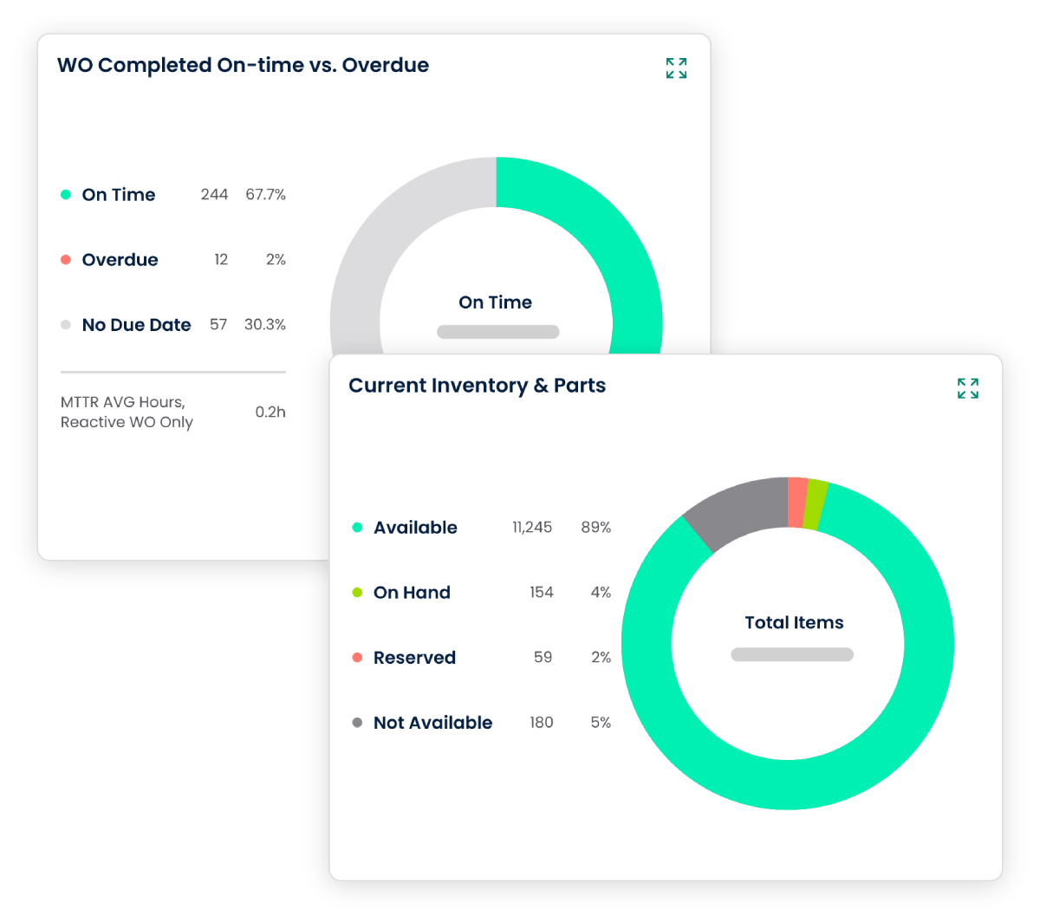Open the Current Inventory & Parts card title
The image size is (1040, 922).
[478, 385]
